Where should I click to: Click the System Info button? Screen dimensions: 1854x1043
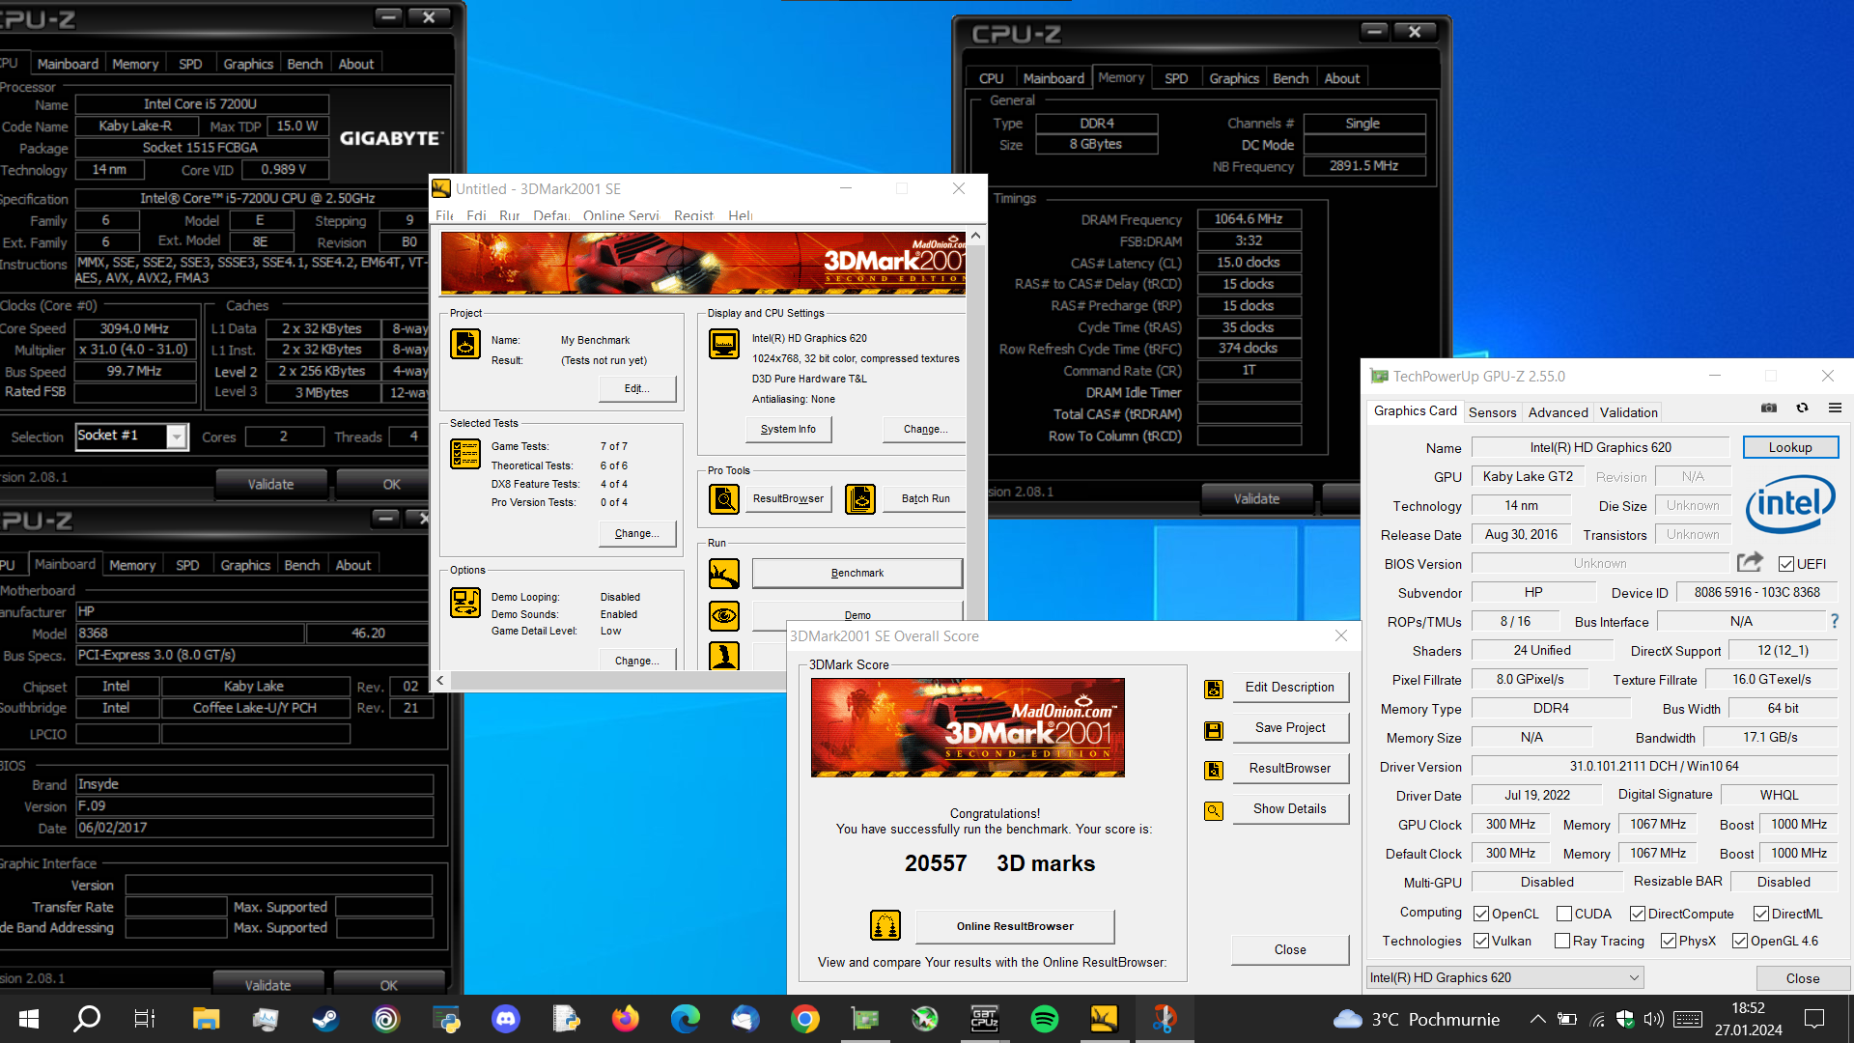pos(788,429)
